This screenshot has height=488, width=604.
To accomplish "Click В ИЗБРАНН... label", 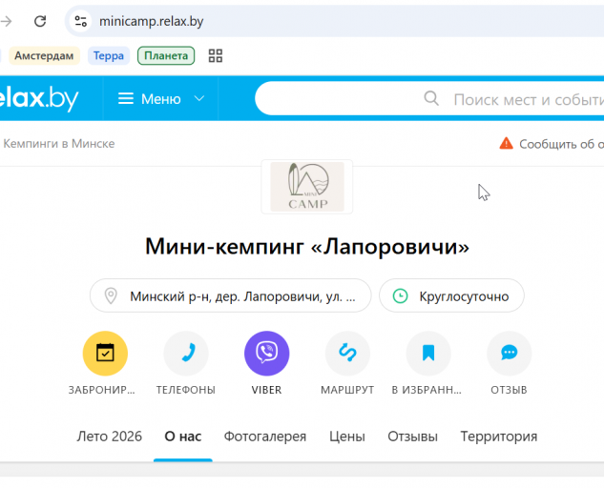I will 427,390.
